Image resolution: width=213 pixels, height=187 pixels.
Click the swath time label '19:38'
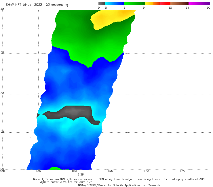[x=80, y=175]
